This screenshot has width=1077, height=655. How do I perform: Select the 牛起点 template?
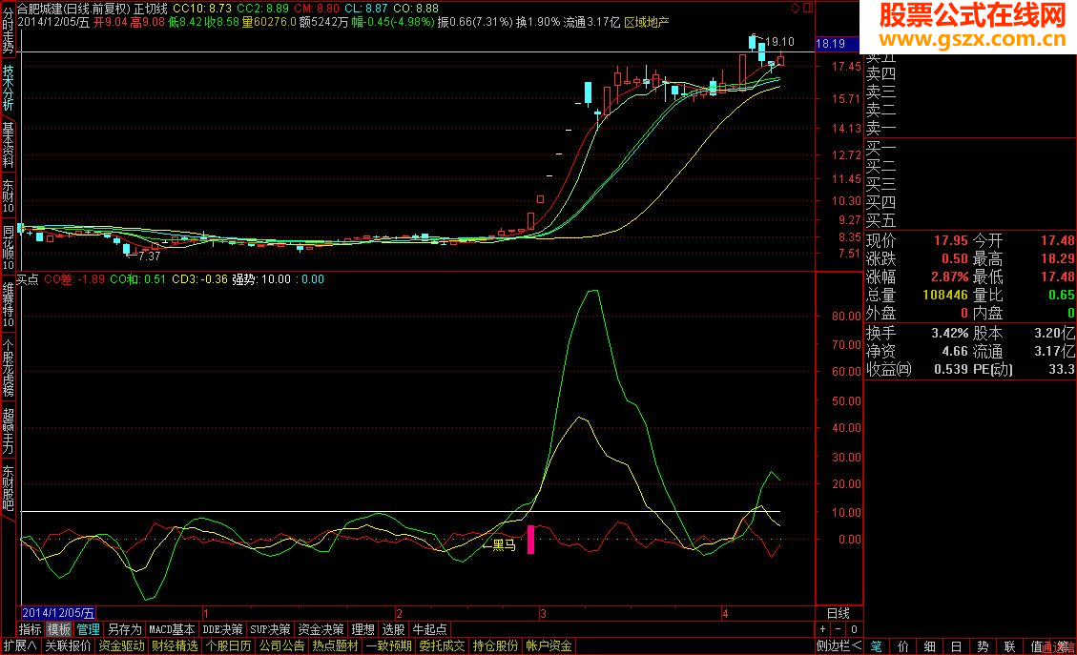[x=429, y=629]
